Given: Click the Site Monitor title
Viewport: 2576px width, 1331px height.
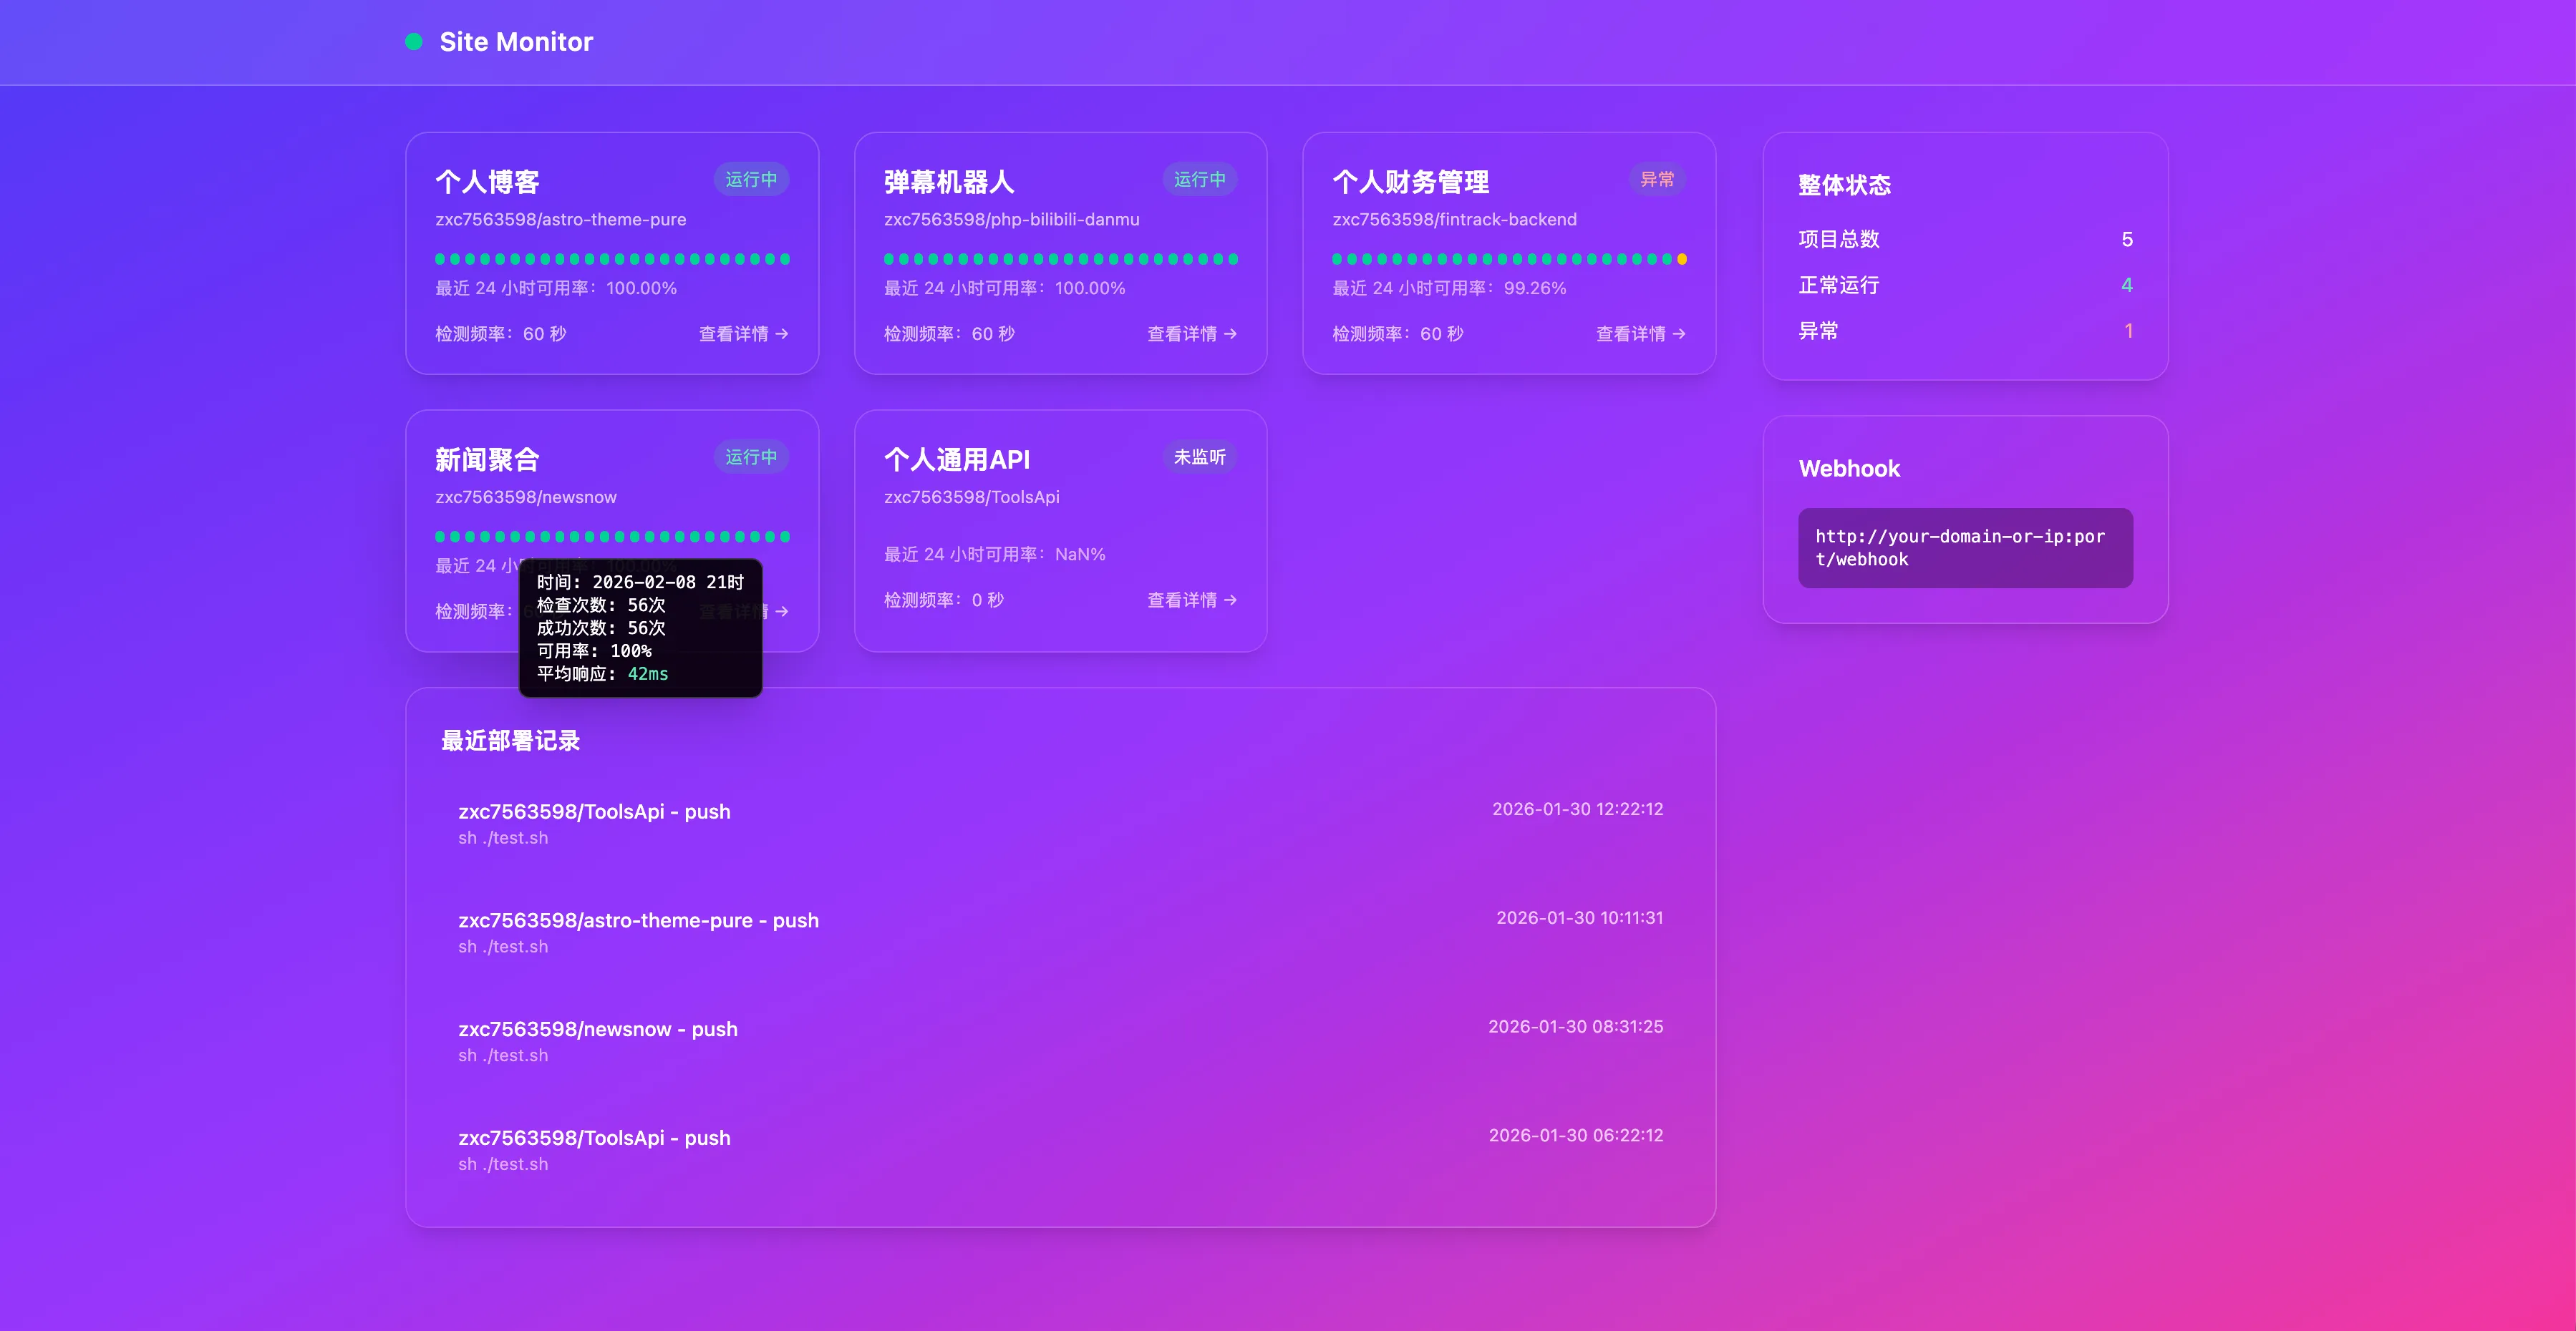Looking at the screenshot, I should 516,42.
